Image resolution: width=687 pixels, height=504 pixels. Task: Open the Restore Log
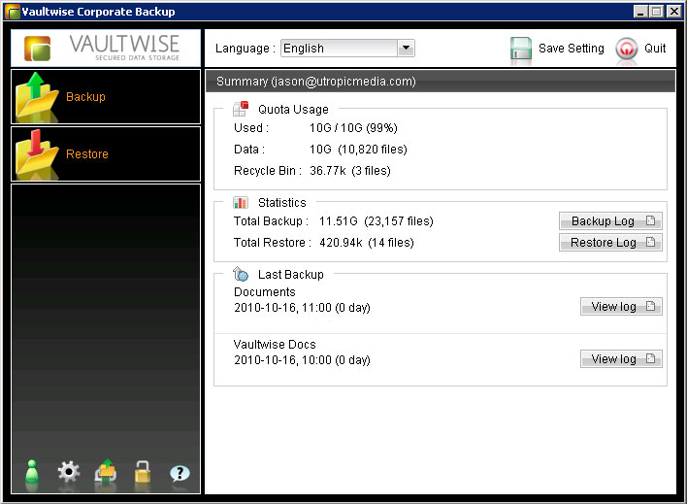click(610, 242)
